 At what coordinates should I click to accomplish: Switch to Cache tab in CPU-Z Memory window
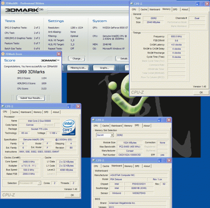pos(144,10)
